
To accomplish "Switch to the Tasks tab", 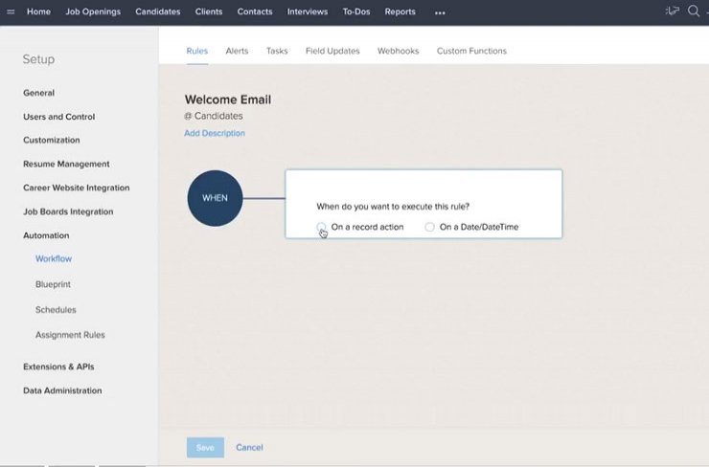I will click(277, 51).
